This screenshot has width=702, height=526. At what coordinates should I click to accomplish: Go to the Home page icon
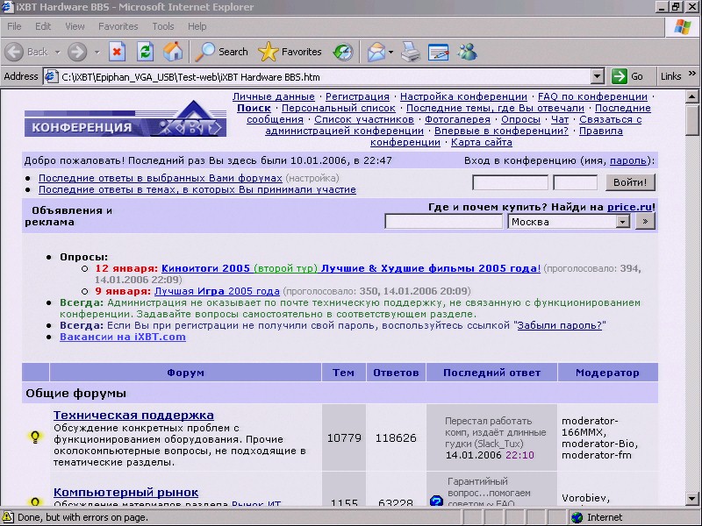(173, 52)
